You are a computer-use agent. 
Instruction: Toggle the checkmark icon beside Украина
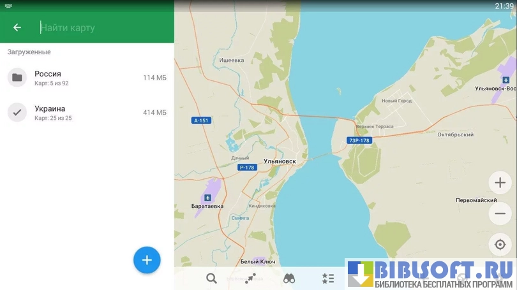pyautogui.click(x=17, y=113)
